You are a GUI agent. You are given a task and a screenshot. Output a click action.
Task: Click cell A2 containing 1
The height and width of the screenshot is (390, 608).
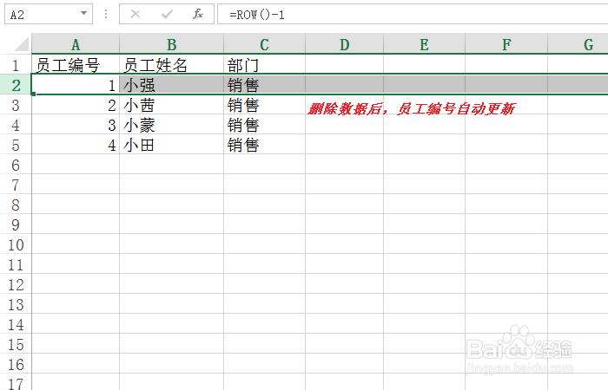point(76,85)
